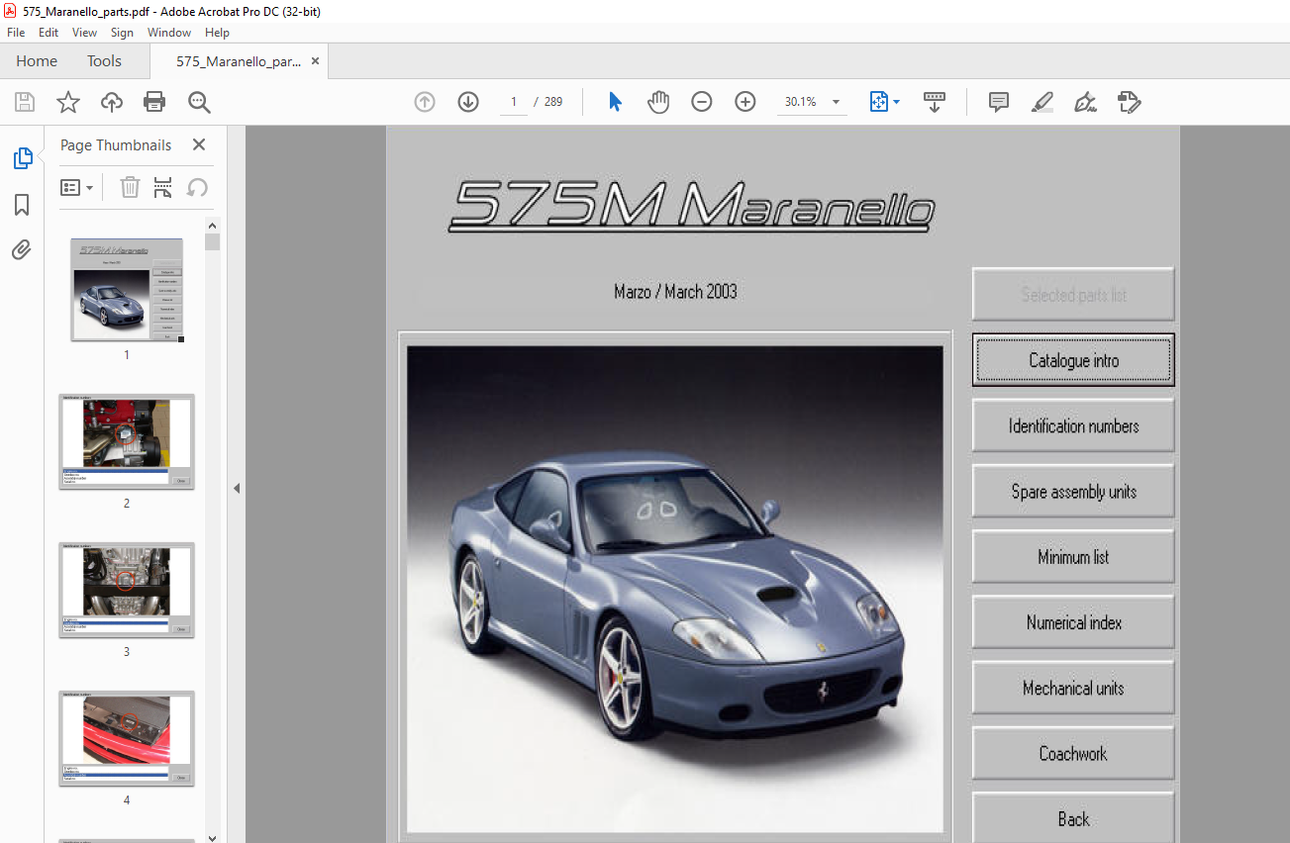Click the Mechanical units button
The height and width of the screenshot is (843, 1290).
[x=1073, y=687]
